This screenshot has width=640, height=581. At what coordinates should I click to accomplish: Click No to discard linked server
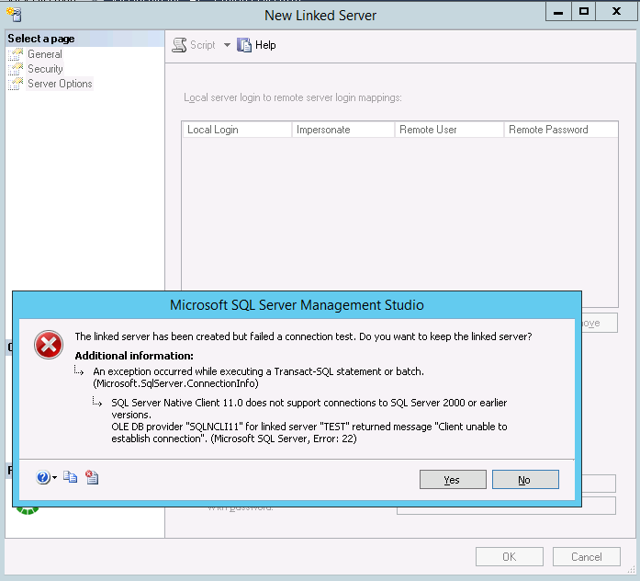(x=524, y=480)
